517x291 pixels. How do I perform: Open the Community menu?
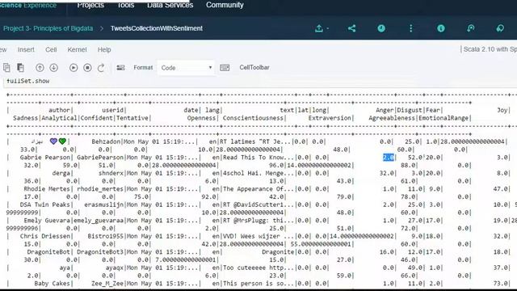[225, 5]
